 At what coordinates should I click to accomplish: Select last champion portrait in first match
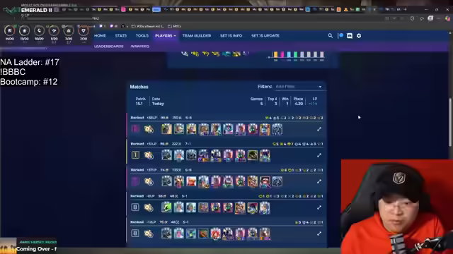[277, 129]
